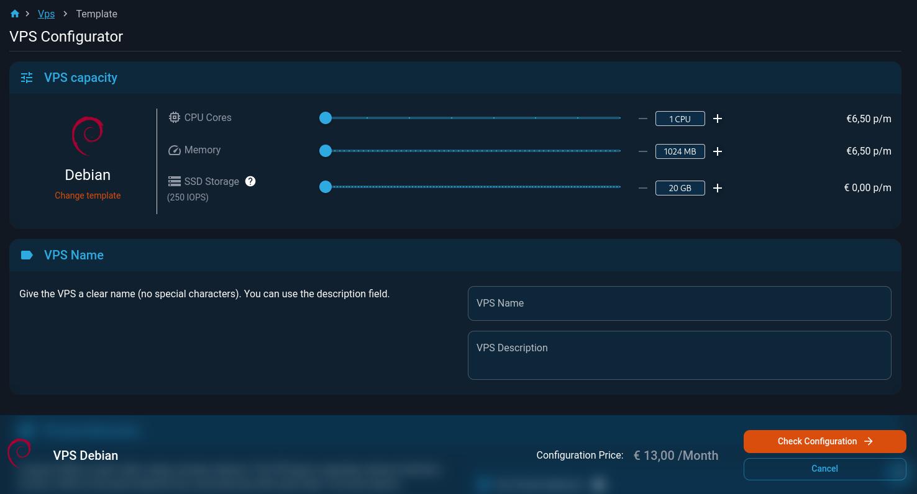Decrease SSD storage with minus button
The height and width of the screenshot is (494, 917).
point(643,188)
